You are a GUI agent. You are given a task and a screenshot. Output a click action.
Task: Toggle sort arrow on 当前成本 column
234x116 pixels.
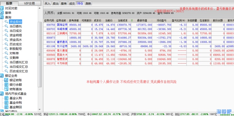(132, 20)
